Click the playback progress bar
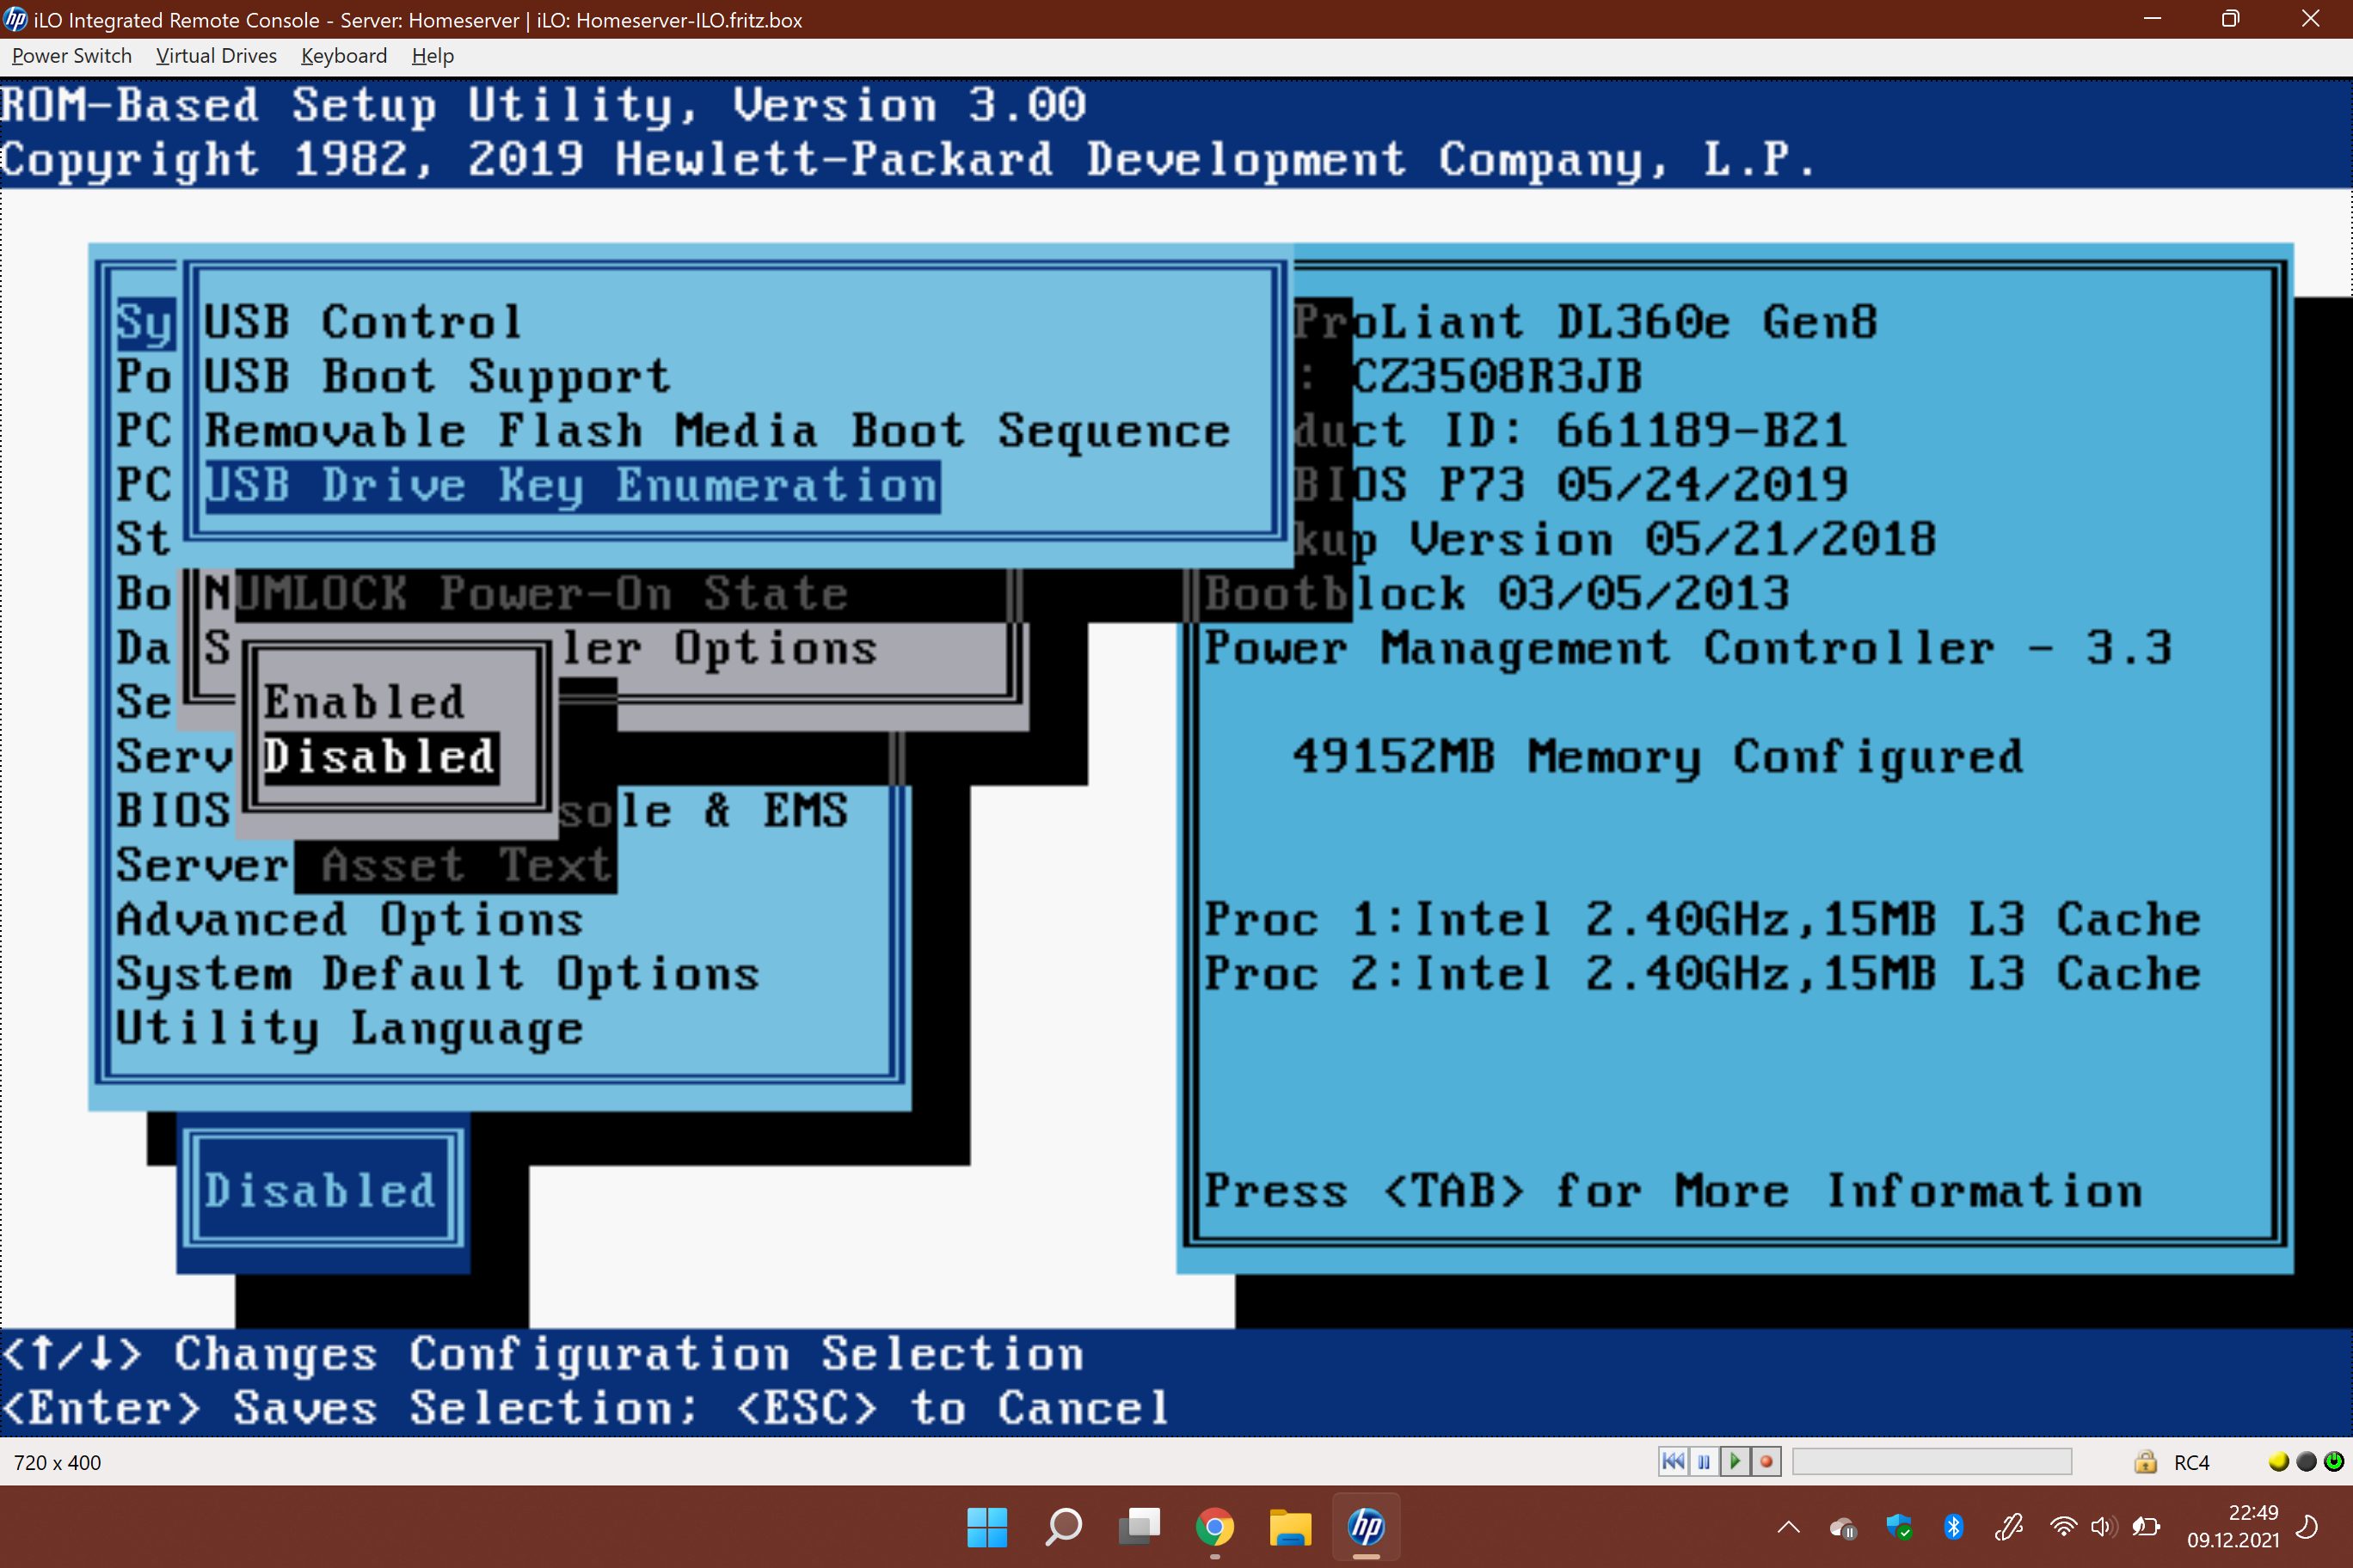Image resolution: width=2353 pixels, height=1568 pixels. pos(1931,1462)
